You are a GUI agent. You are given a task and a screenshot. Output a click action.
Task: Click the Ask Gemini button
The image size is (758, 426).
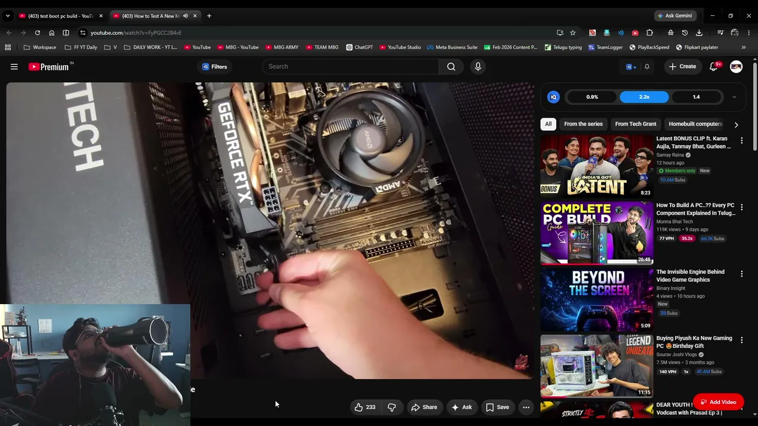675,16
